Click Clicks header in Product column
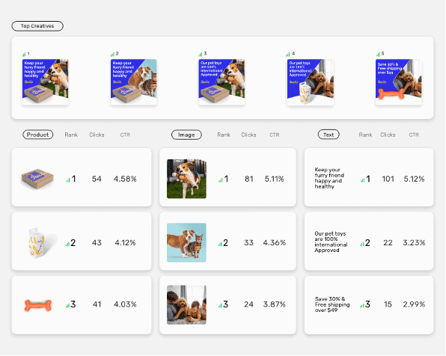Image resolution: width=446 pixels, height=356 pixels. [x=97, y=135]
